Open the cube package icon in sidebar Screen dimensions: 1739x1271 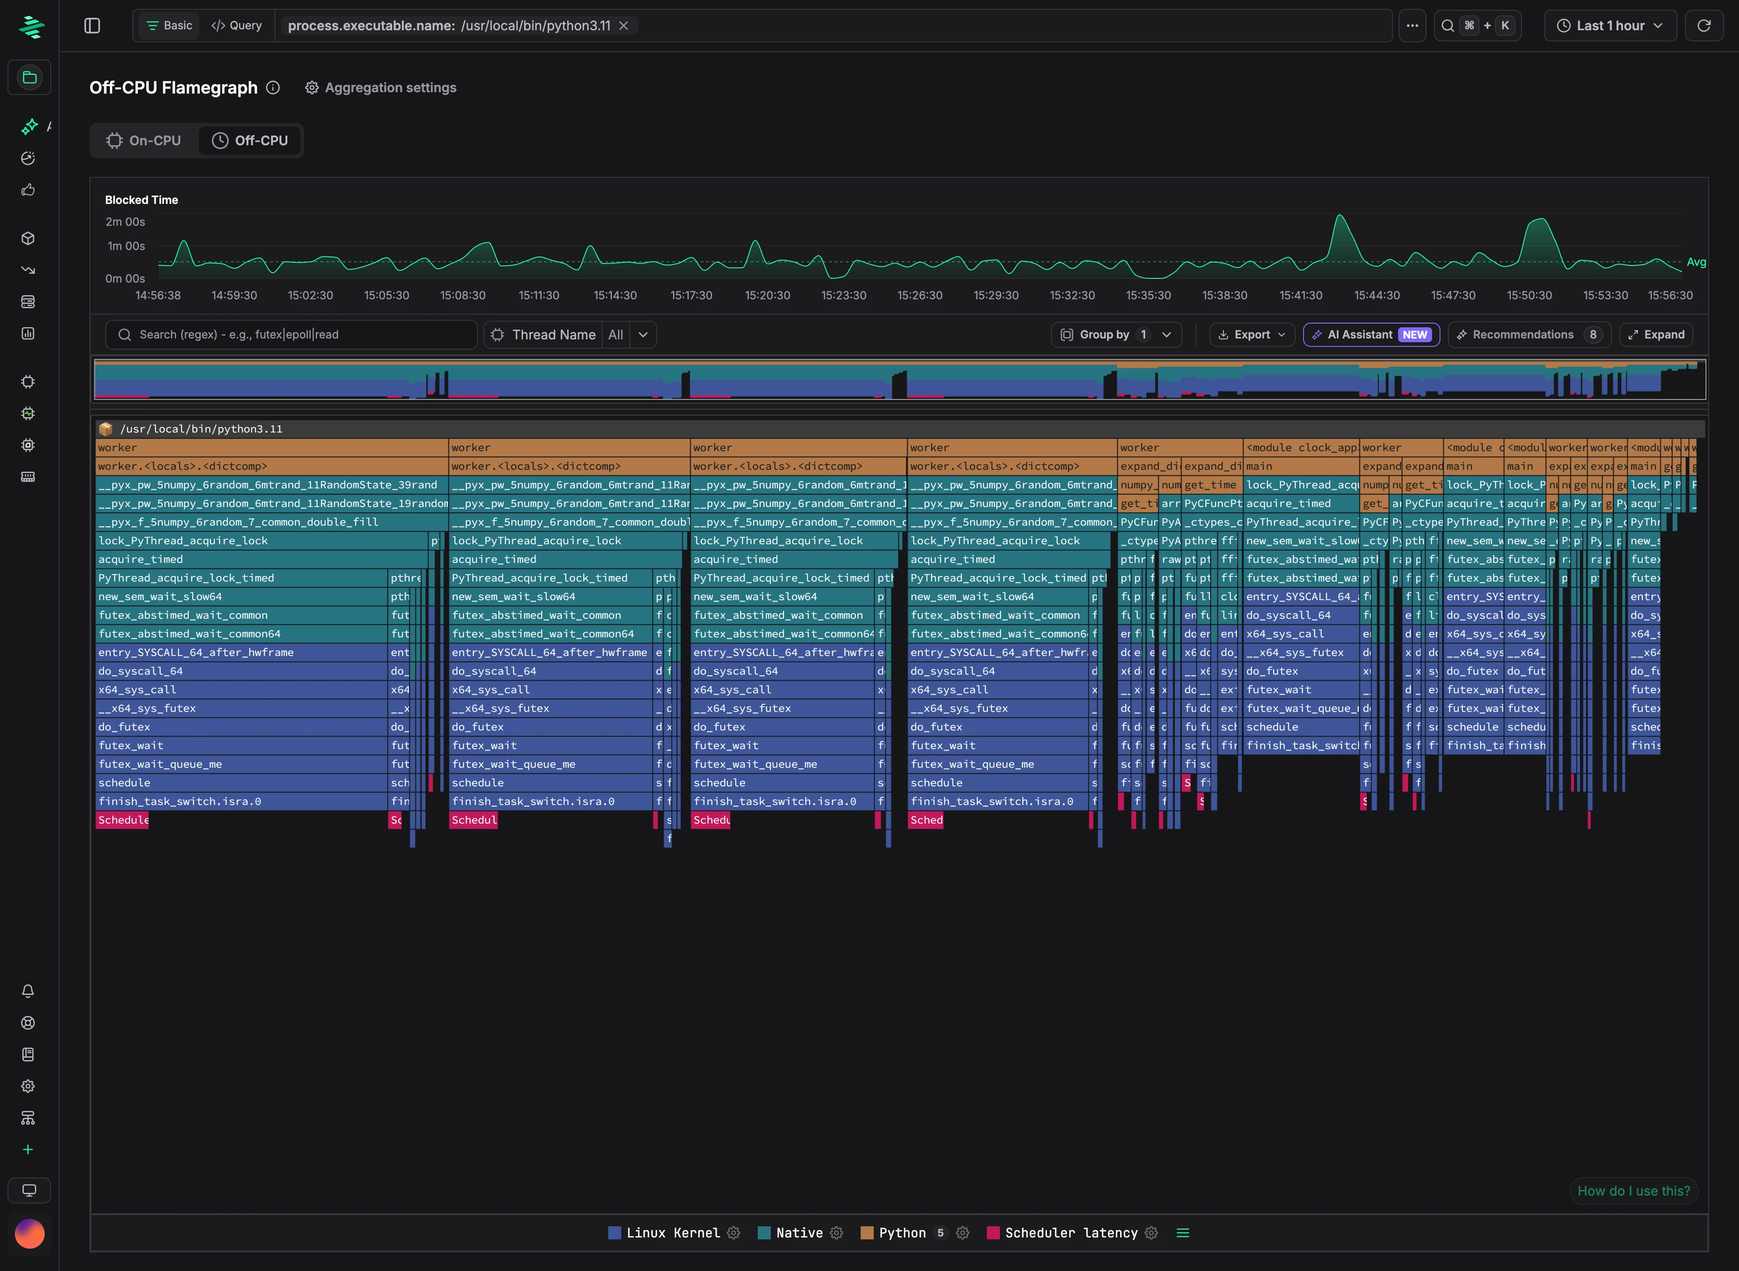click(28, 238)
